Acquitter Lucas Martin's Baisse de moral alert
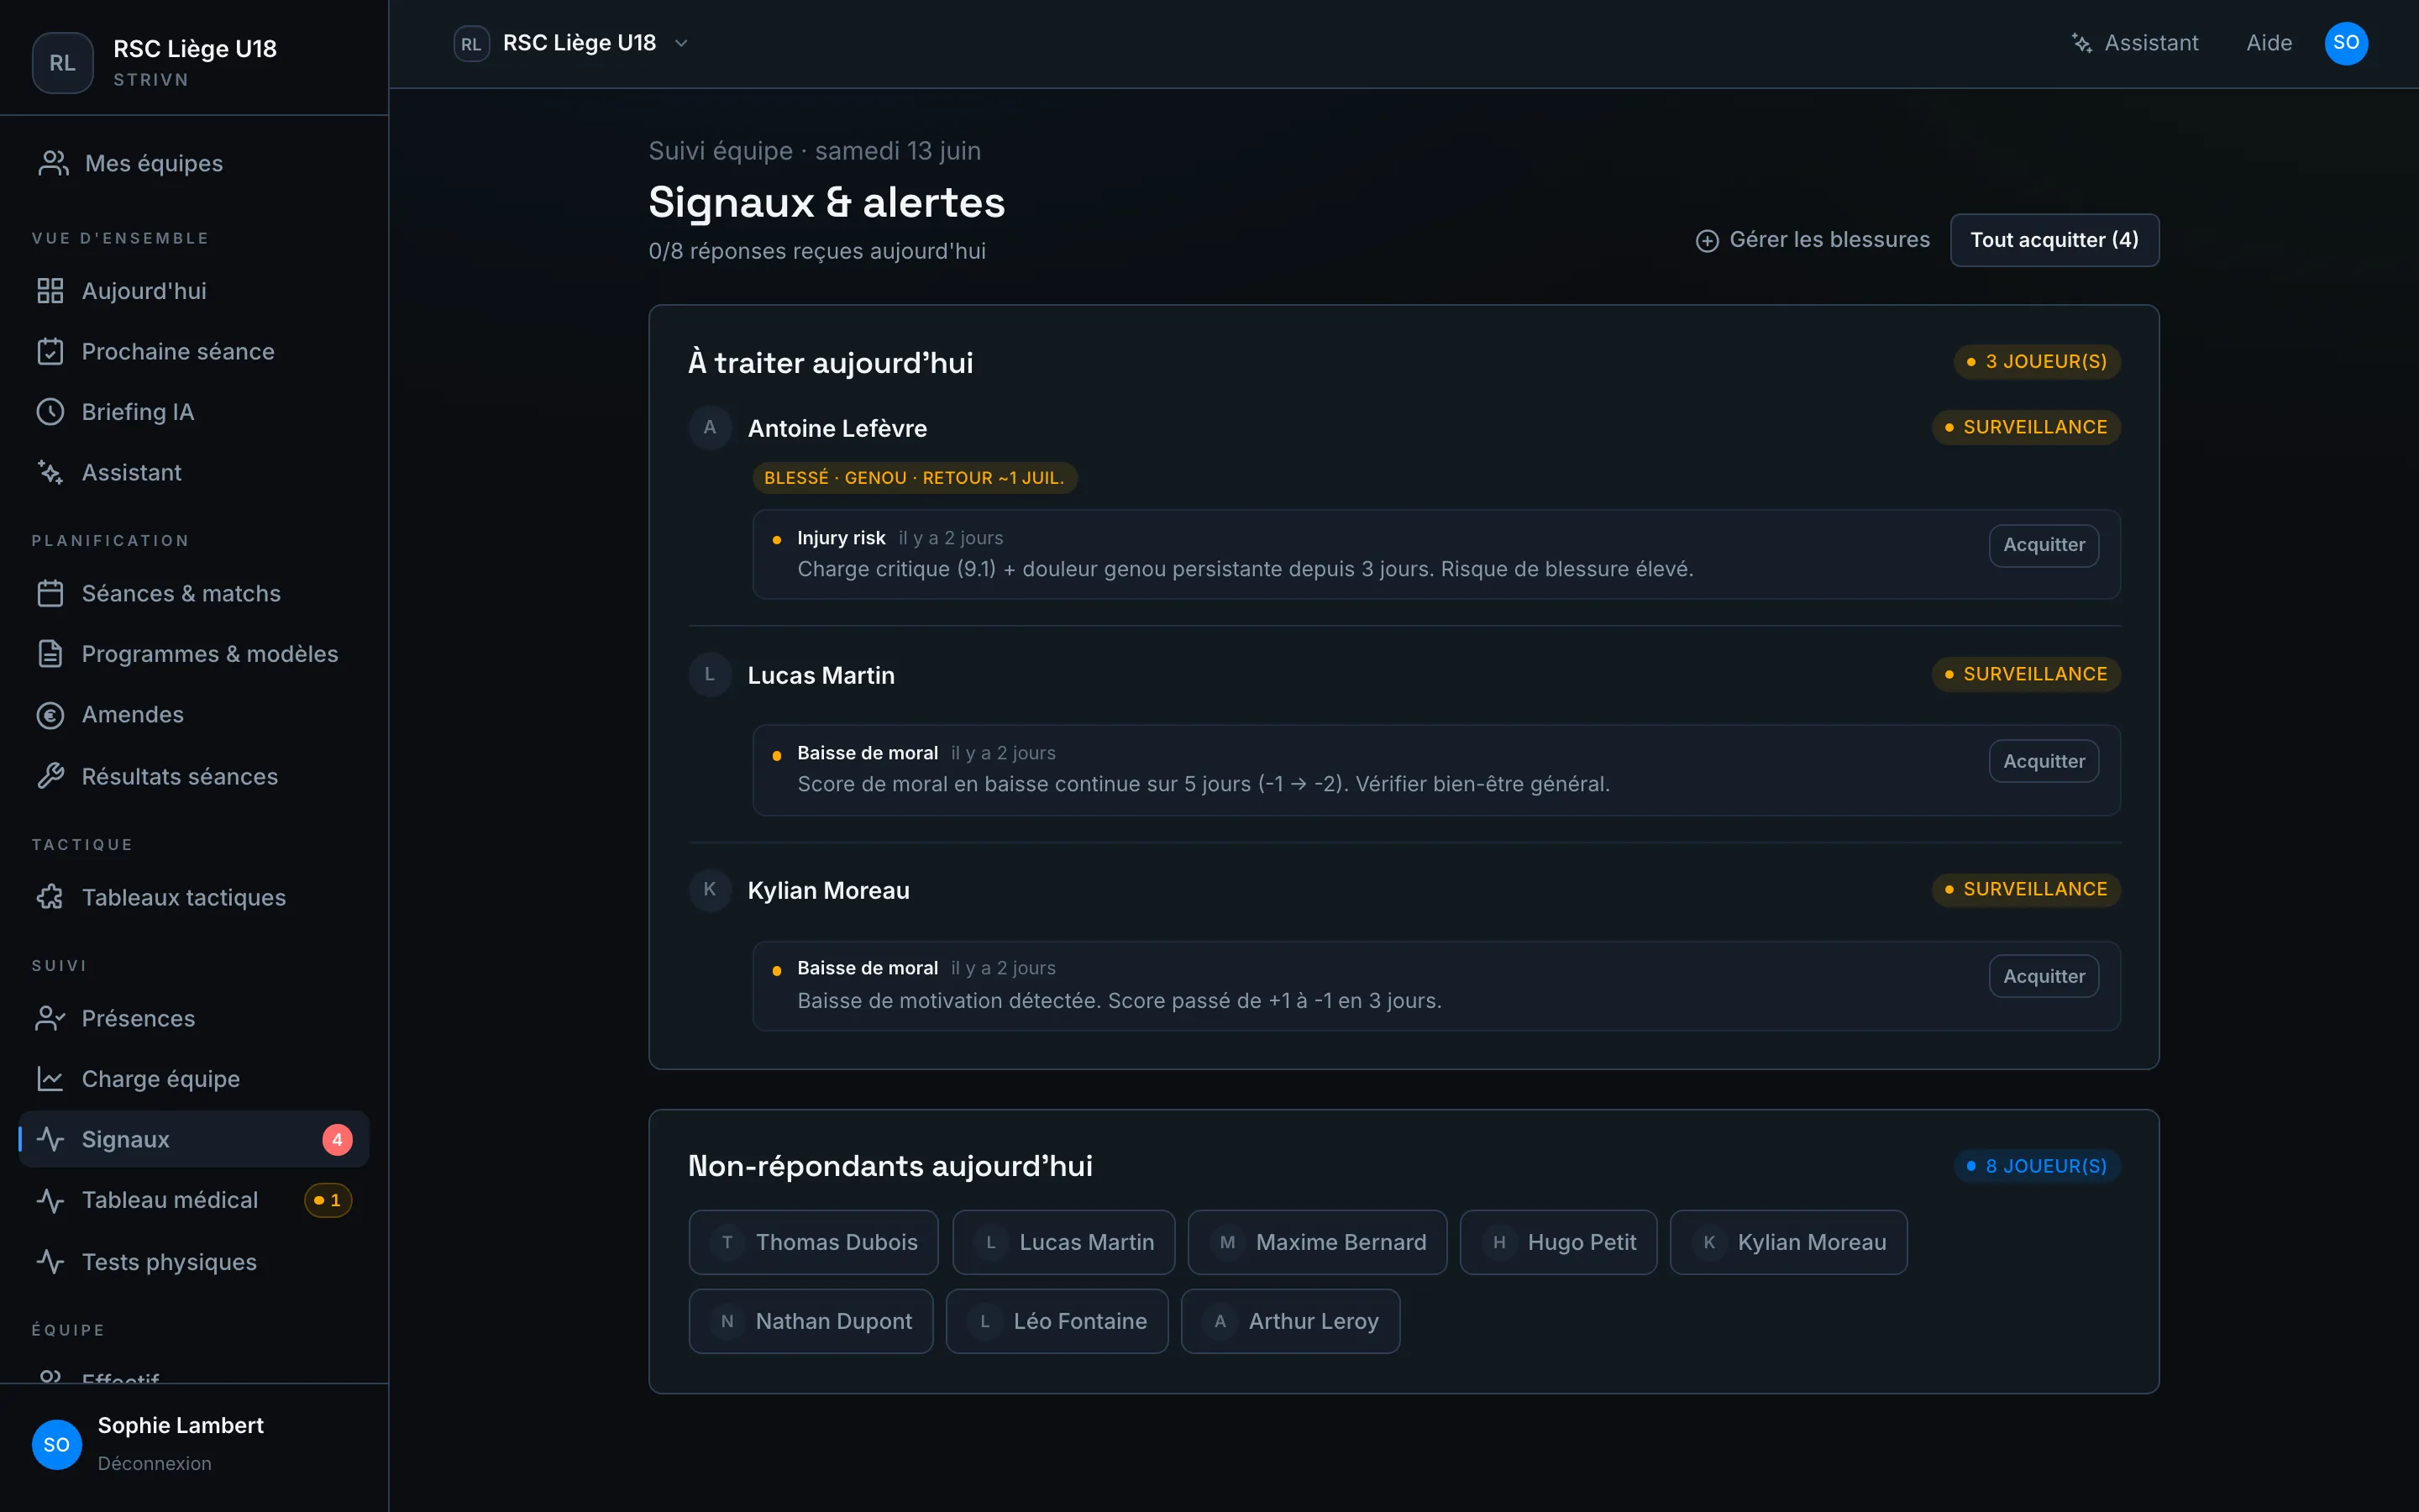The width and height of the screenshot is (2419, 1512). click(2044, 761)
